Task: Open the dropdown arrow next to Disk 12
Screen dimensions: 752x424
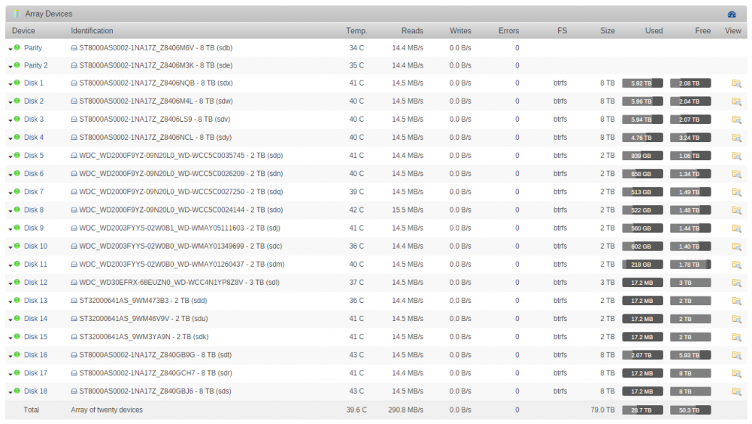Action: (x=10, y=284)
